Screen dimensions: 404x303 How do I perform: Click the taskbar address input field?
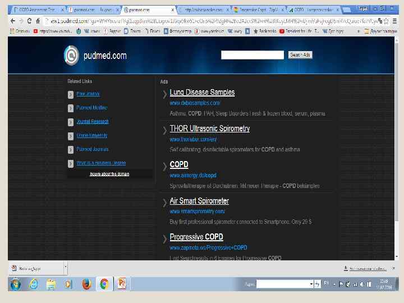click(x=283, y=284)
